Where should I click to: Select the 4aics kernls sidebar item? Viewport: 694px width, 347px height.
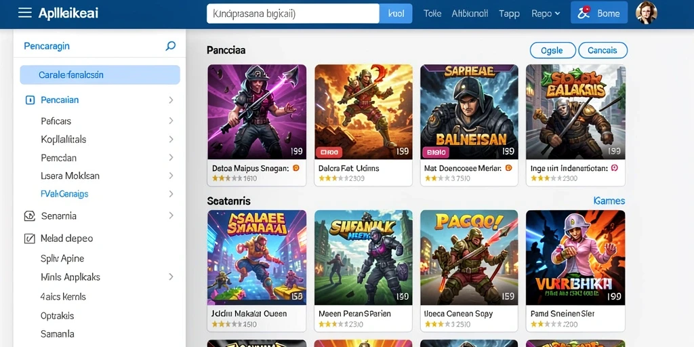[63, 297]
